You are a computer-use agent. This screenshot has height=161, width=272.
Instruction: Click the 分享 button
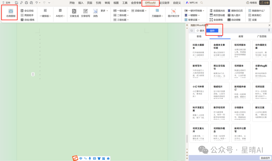pos(265,3)
